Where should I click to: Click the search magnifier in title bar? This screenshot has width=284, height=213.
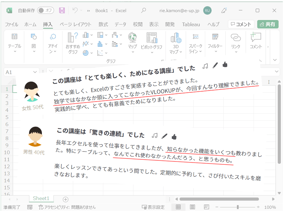point(143,10)
